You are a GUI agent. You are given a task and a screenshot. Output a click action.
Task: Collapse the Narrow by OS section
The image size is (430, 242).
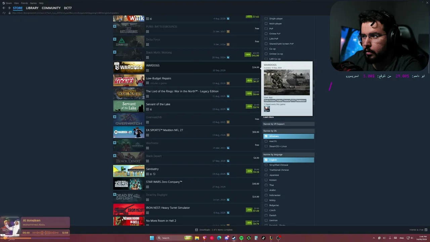click(288, 131)
